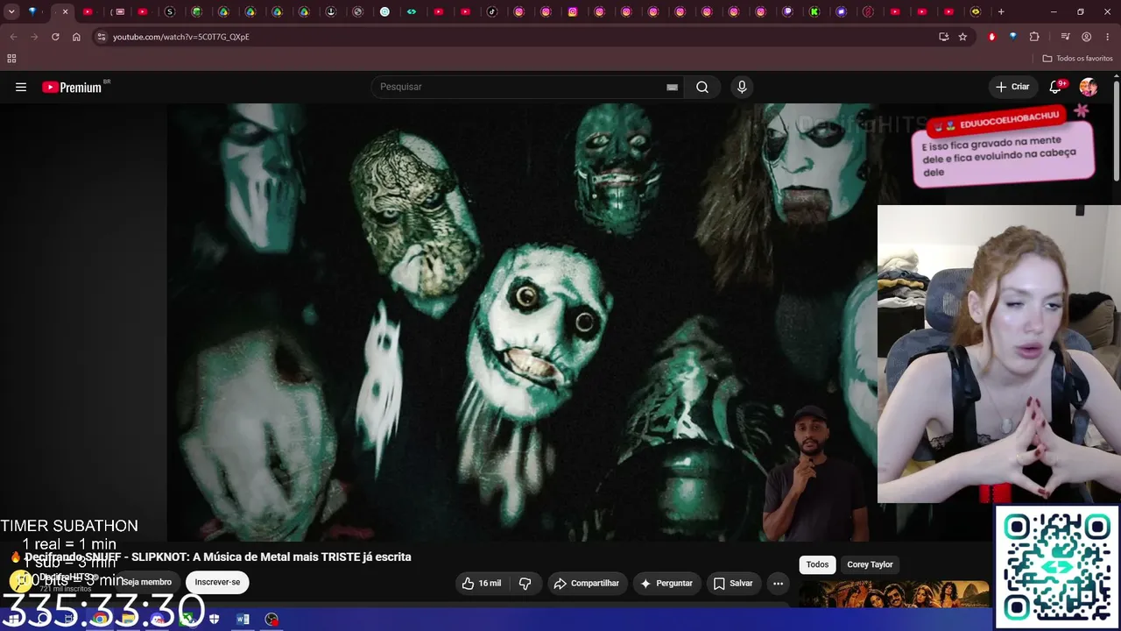Reload the YouTube page
Screen dimensions: 1121x631
click(55, 37)
